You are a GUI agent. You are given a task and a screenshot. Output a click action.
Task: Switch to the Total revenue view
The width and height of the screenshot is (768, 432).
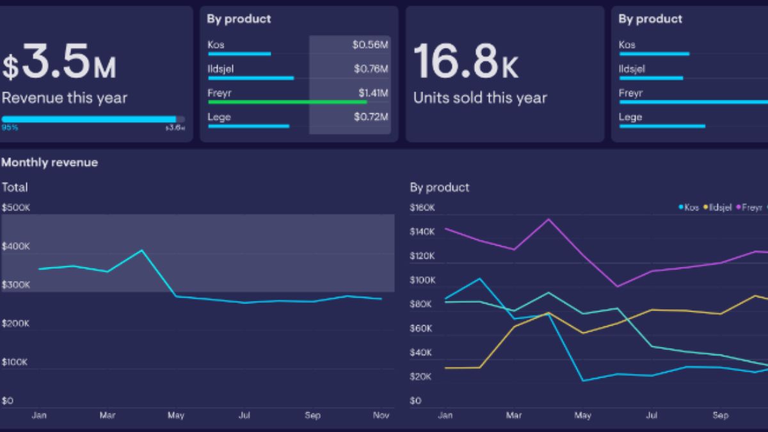pyautogui.click(x=15, y=187)
